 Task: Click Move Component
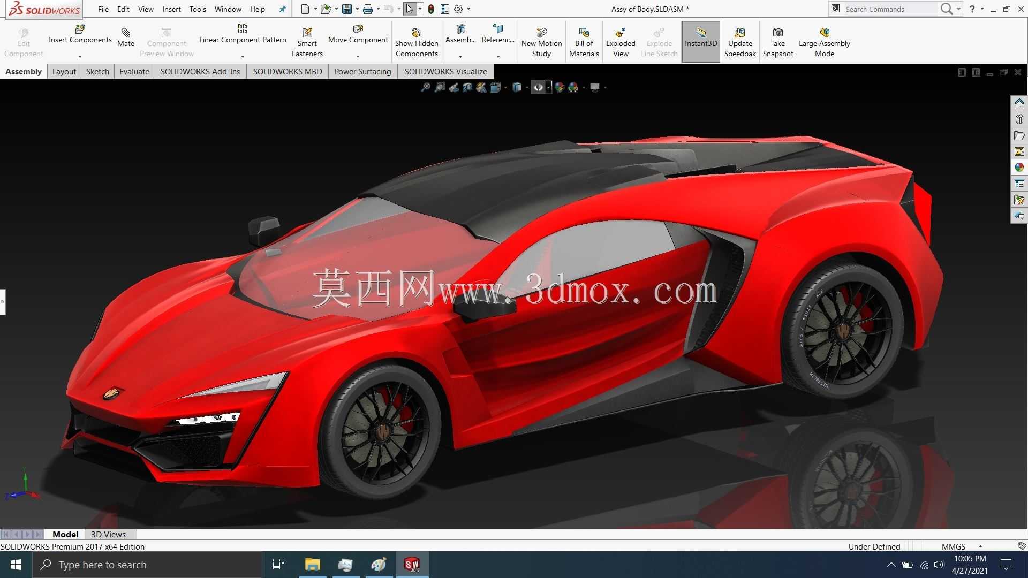(x=358, y=34)
